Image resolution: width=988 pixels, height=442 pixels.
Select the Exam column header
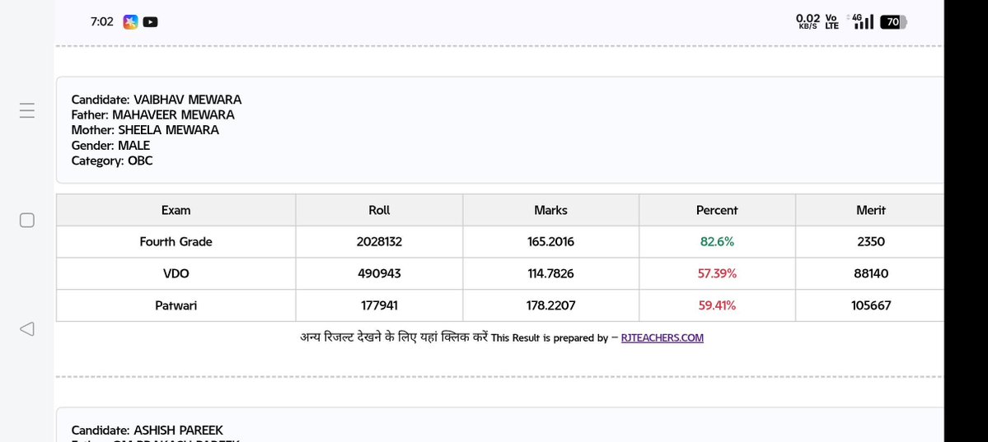pos(176,210)
